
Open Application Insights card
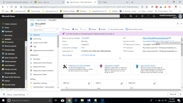click(x=114, y=69)
